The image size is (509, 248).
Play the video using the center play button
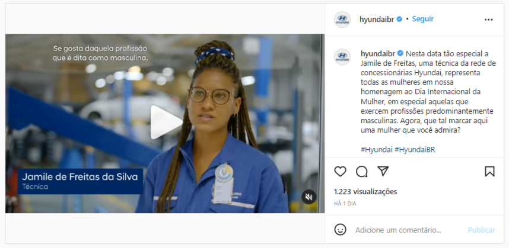(x=165, y=123)
